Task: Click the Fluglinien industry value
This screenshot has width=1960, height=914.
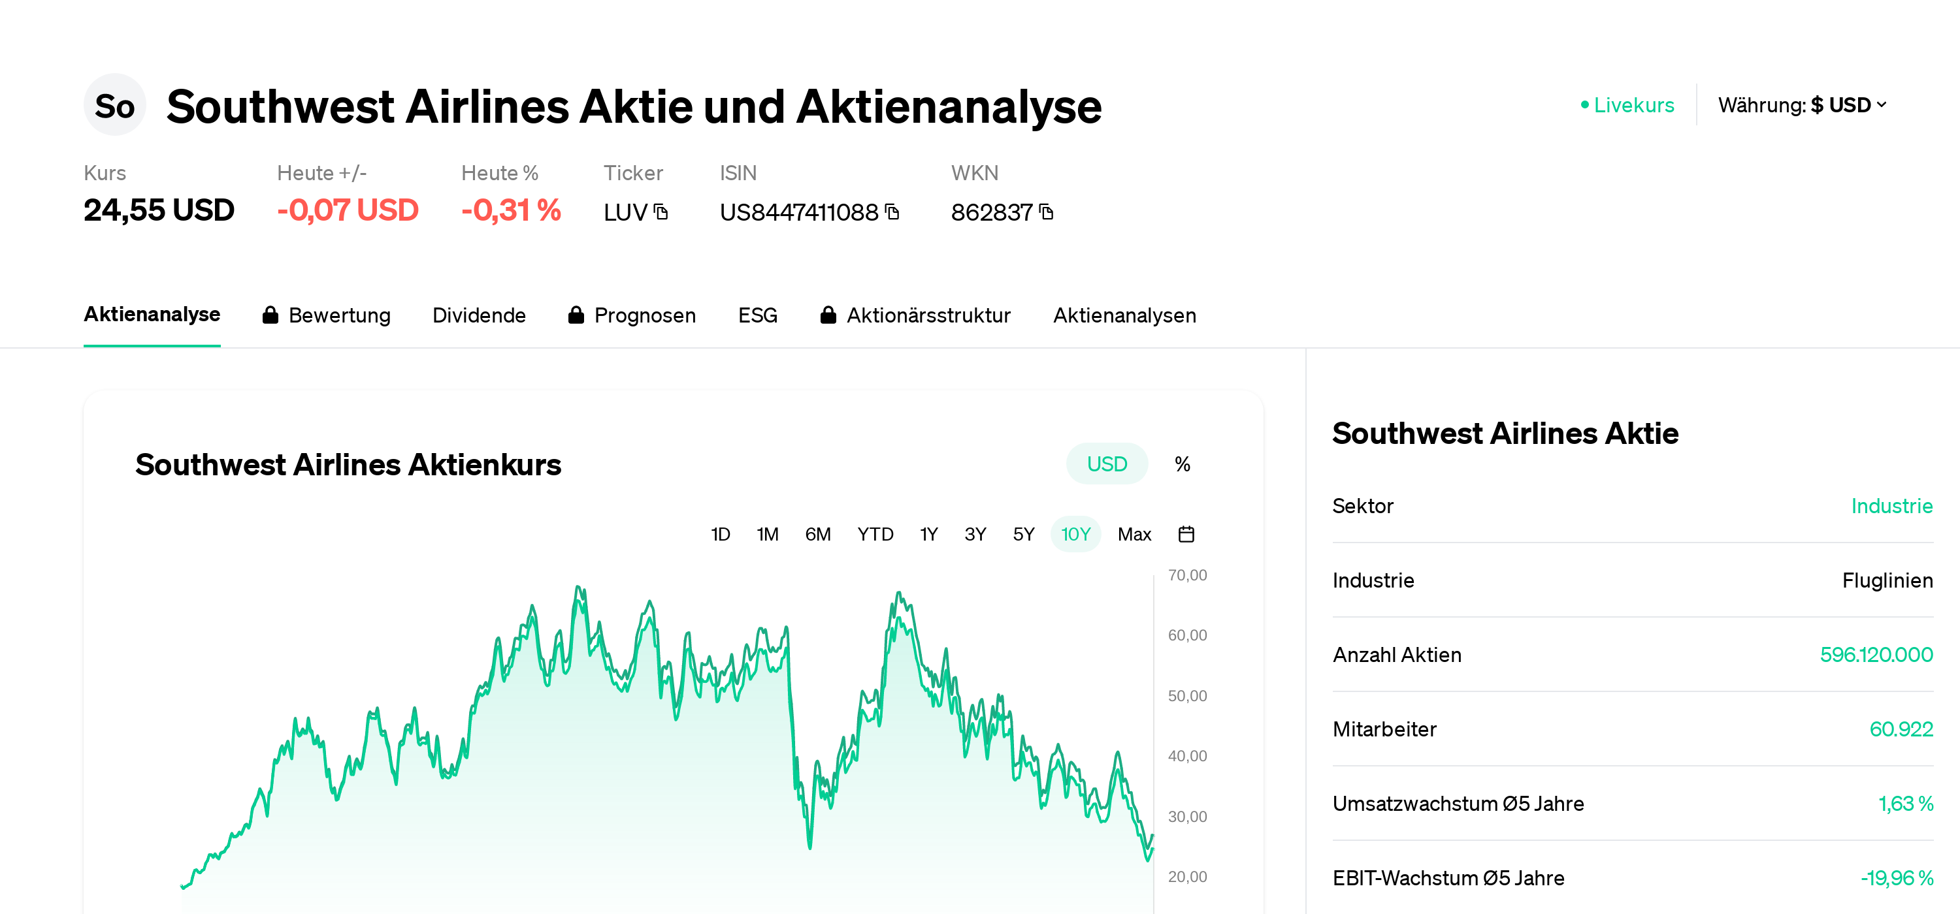Action: click(1887, 580)
